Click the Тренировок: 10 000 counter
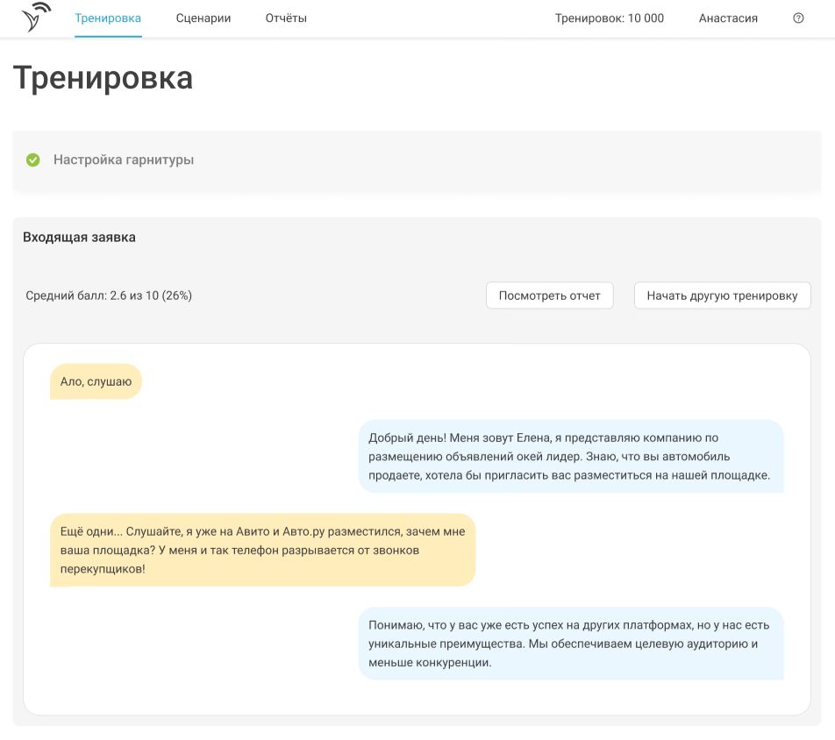835x740 pixels. pos(610,18)
